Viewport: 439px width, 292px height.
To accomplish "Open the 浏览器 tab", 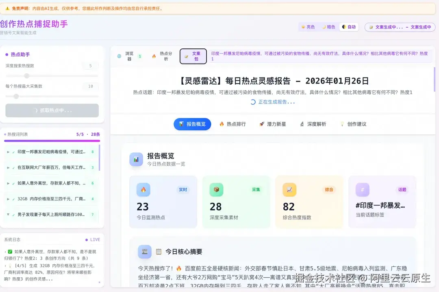I will click(x=129, y=56).
